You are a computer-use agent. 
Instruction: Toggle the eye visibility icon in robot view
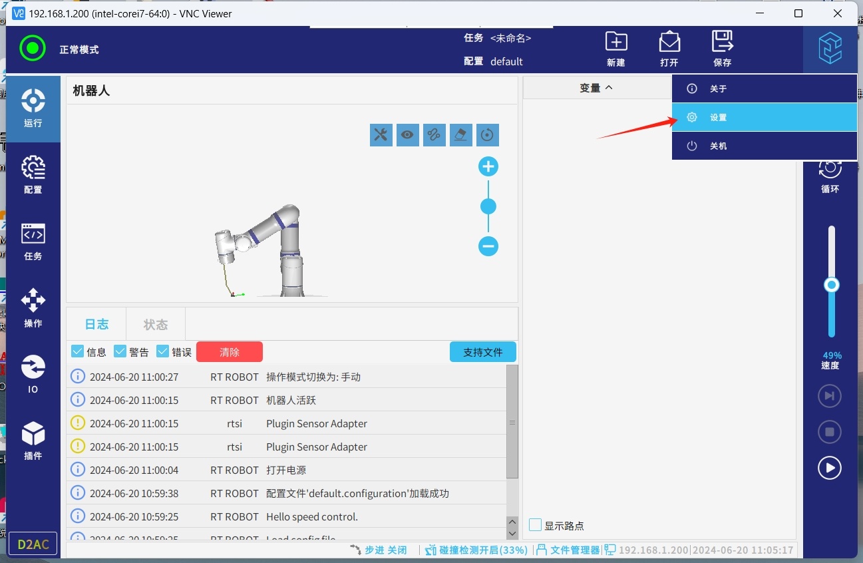[407, 135]
